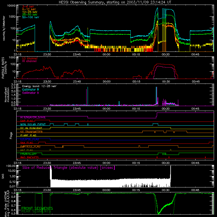
Task: Click the Mon. Rate LIVETIME axis label
Action: (7, 204)
